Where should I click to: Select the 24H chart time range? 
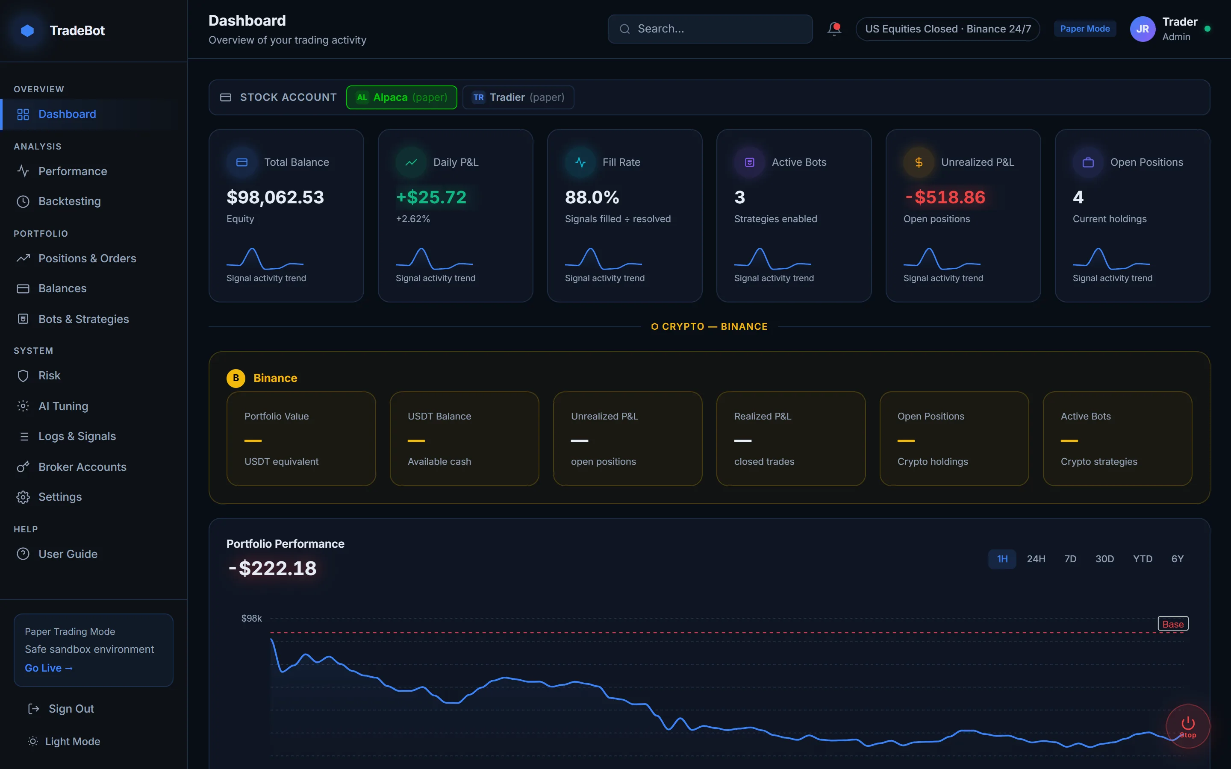pos(1036,559)
